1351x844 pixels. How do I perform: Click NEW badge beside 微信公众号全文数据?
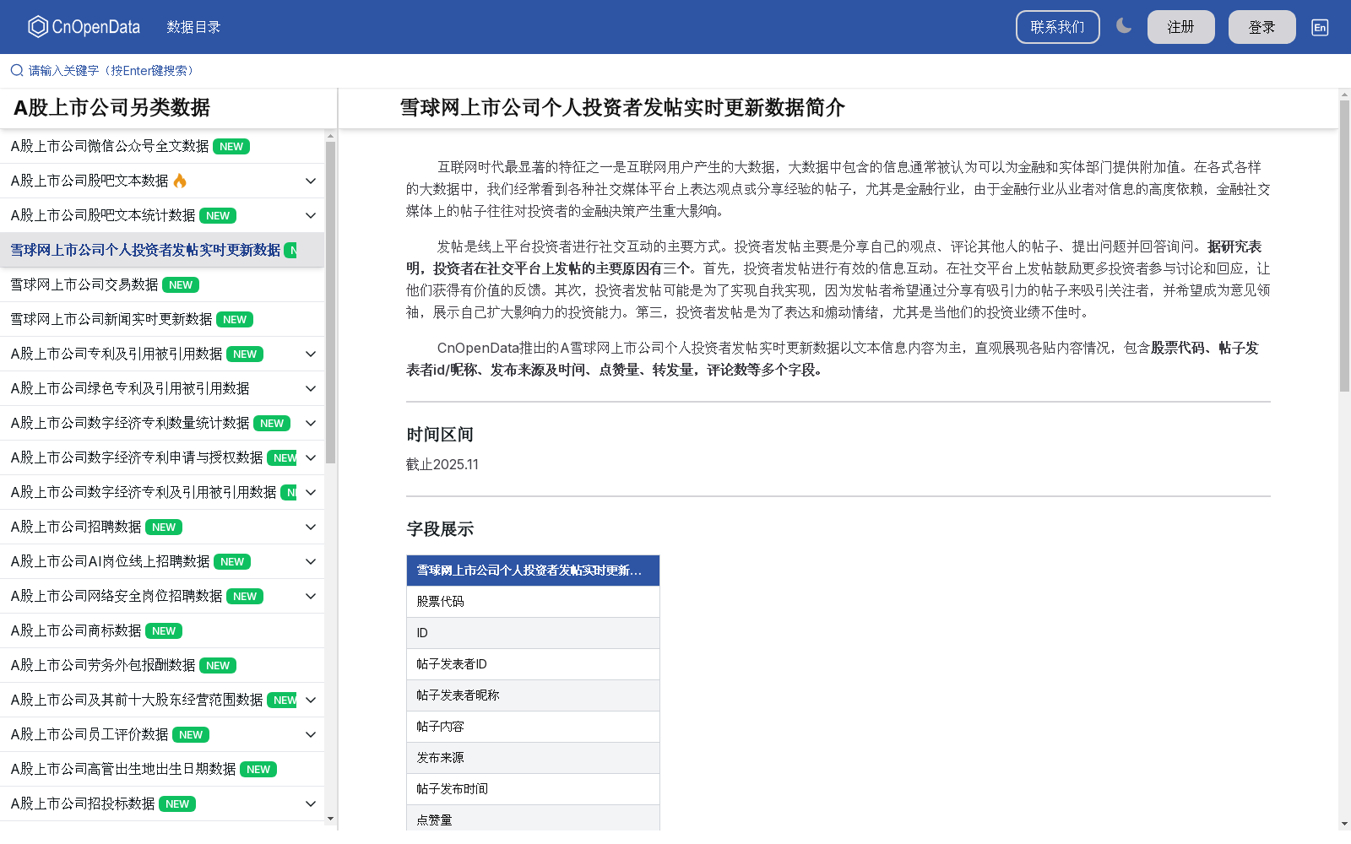(x=231, y=147)
